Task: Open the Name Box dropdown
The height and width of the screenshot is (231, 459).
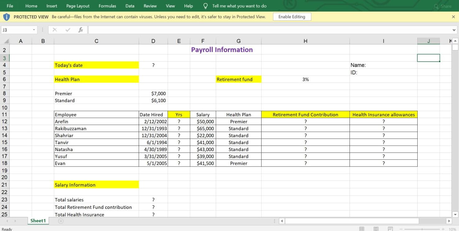Action: [34, 30]
